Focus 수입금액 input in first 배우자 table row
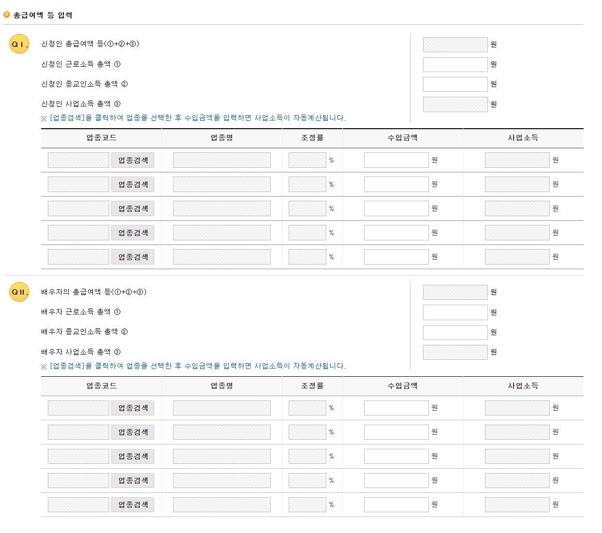The width and height of the screenshot is (602, 533). 396,408
